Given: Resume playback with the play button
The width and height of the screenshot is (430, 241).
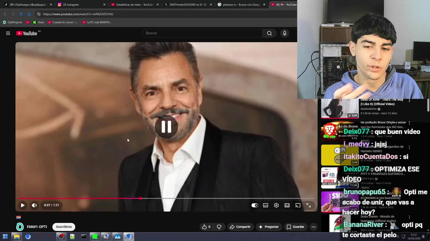Looking at the screenshot, I should tap(23, 205).
